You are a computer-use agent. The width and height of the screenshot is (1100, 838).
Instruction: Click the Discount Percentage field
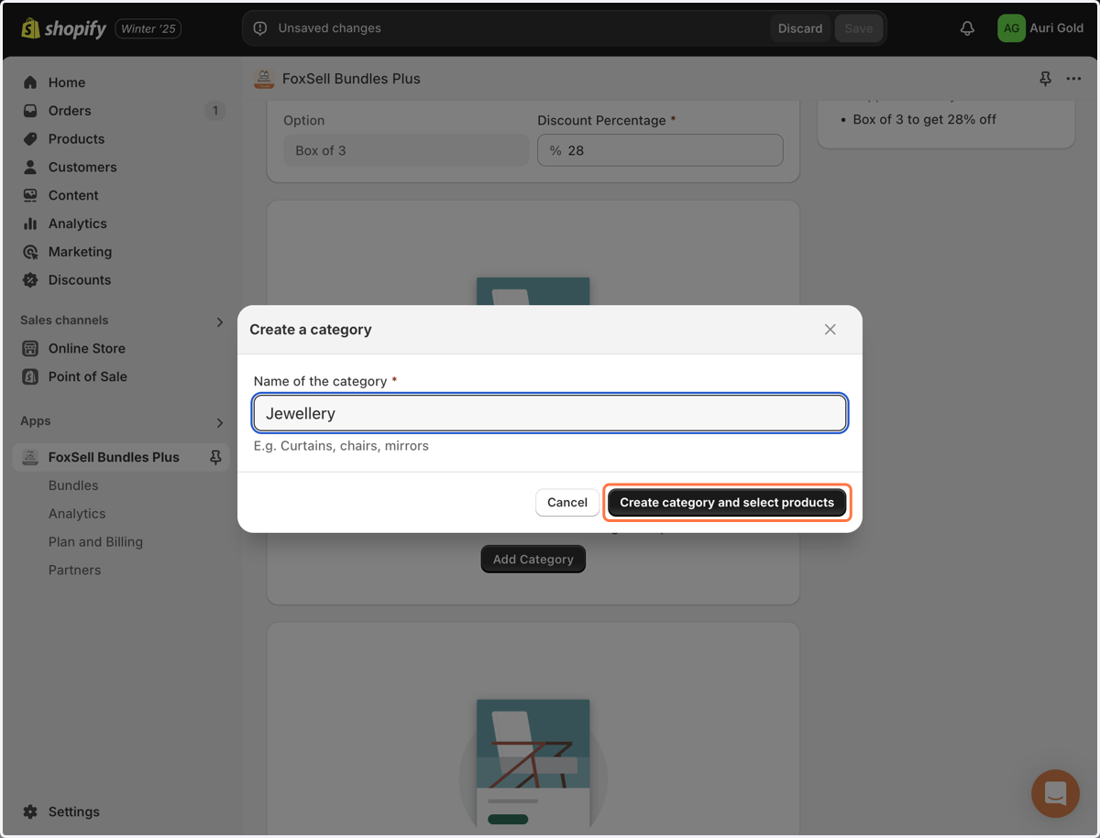tap(660, 150)
